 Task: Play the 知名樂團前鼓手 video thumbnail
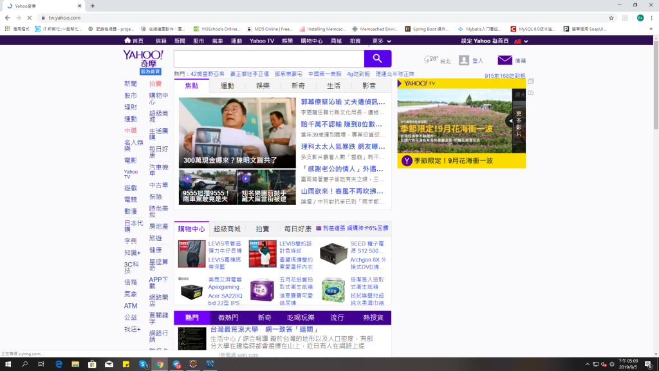pos(266,187)
